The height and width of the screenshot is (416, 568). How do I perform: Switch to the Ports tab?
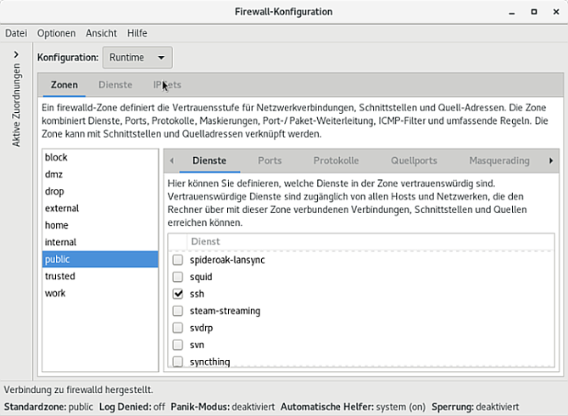[x=270, y=160]
